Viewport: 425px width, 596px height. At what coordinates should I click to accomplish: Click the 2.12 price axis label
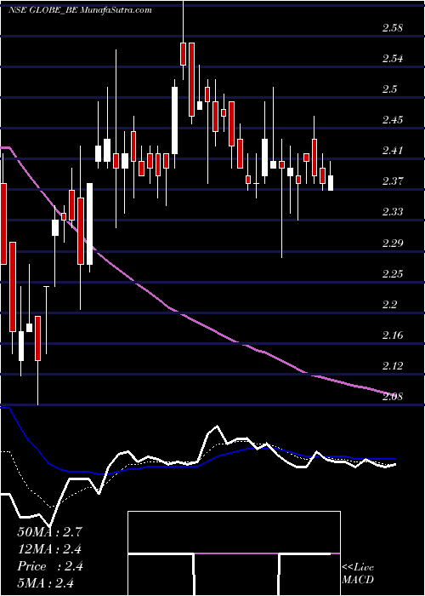click(x=393, y=366)
